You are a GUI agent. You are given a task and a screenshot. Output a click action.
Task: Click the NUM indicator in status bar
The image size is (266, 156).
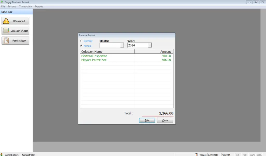[245, 154]
